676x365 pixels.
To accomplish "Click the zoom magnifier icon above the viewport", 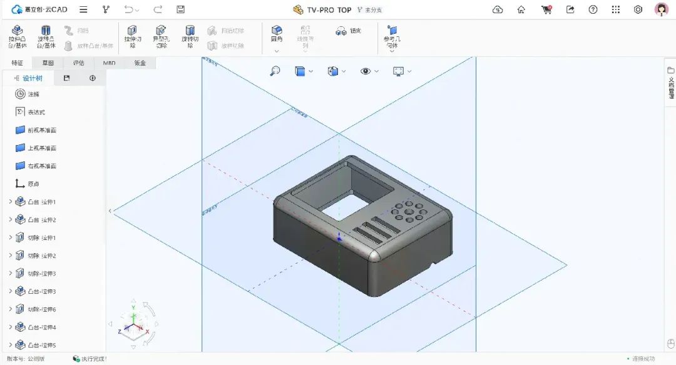I will (x=275, y=71).
